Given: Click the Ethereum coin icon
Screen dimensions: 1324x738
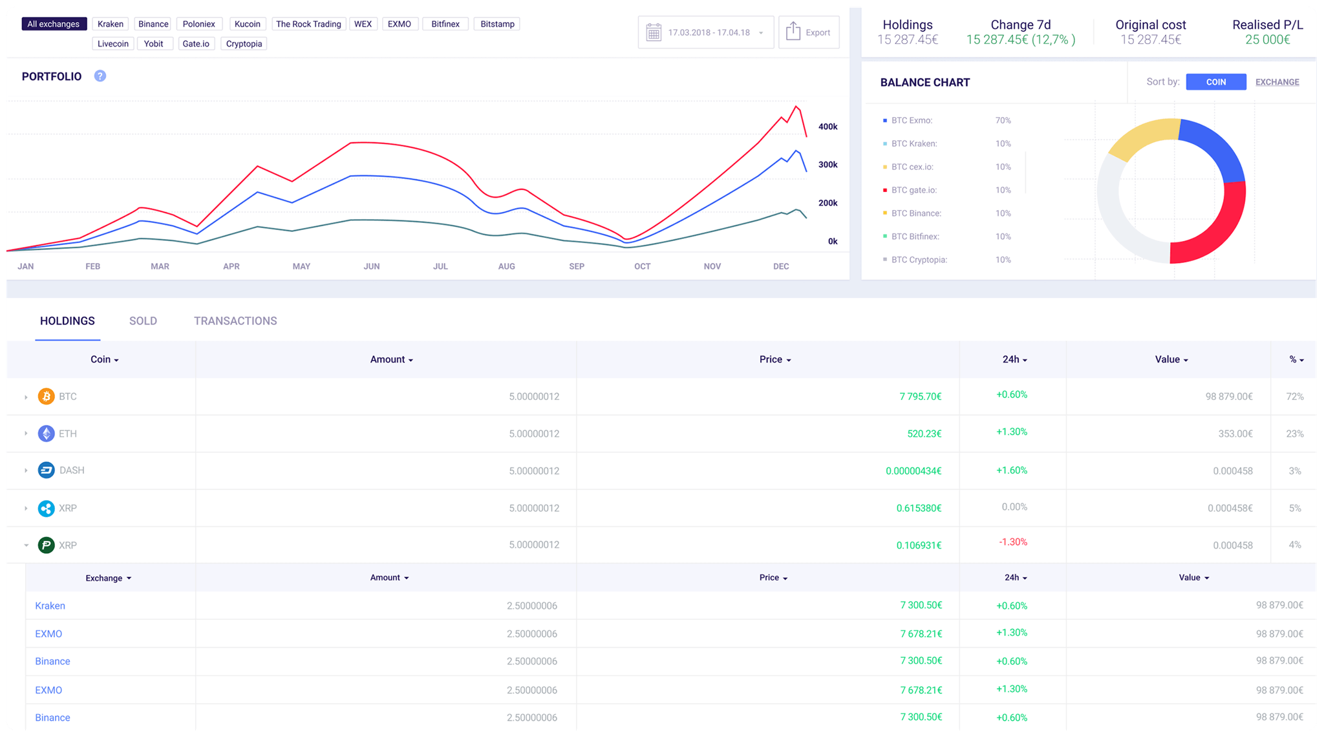Looking at the screenshot, I should click(46, 434).
